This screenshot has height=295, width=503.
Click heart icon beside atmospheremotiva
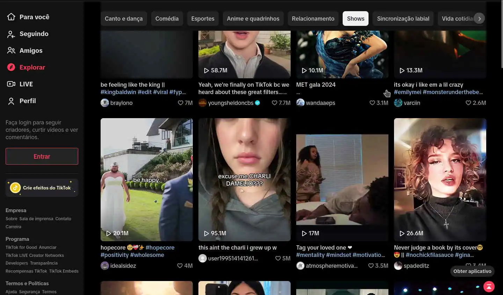371,266
